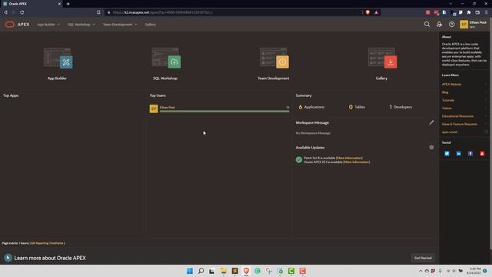Select the Oracle APEX browser tab
Screen dimensions: 492x277
tap(32, 4)
